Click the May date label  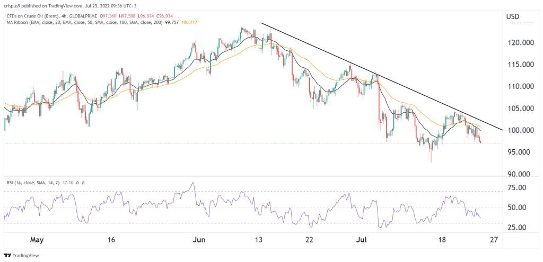[x=37, y=240]
